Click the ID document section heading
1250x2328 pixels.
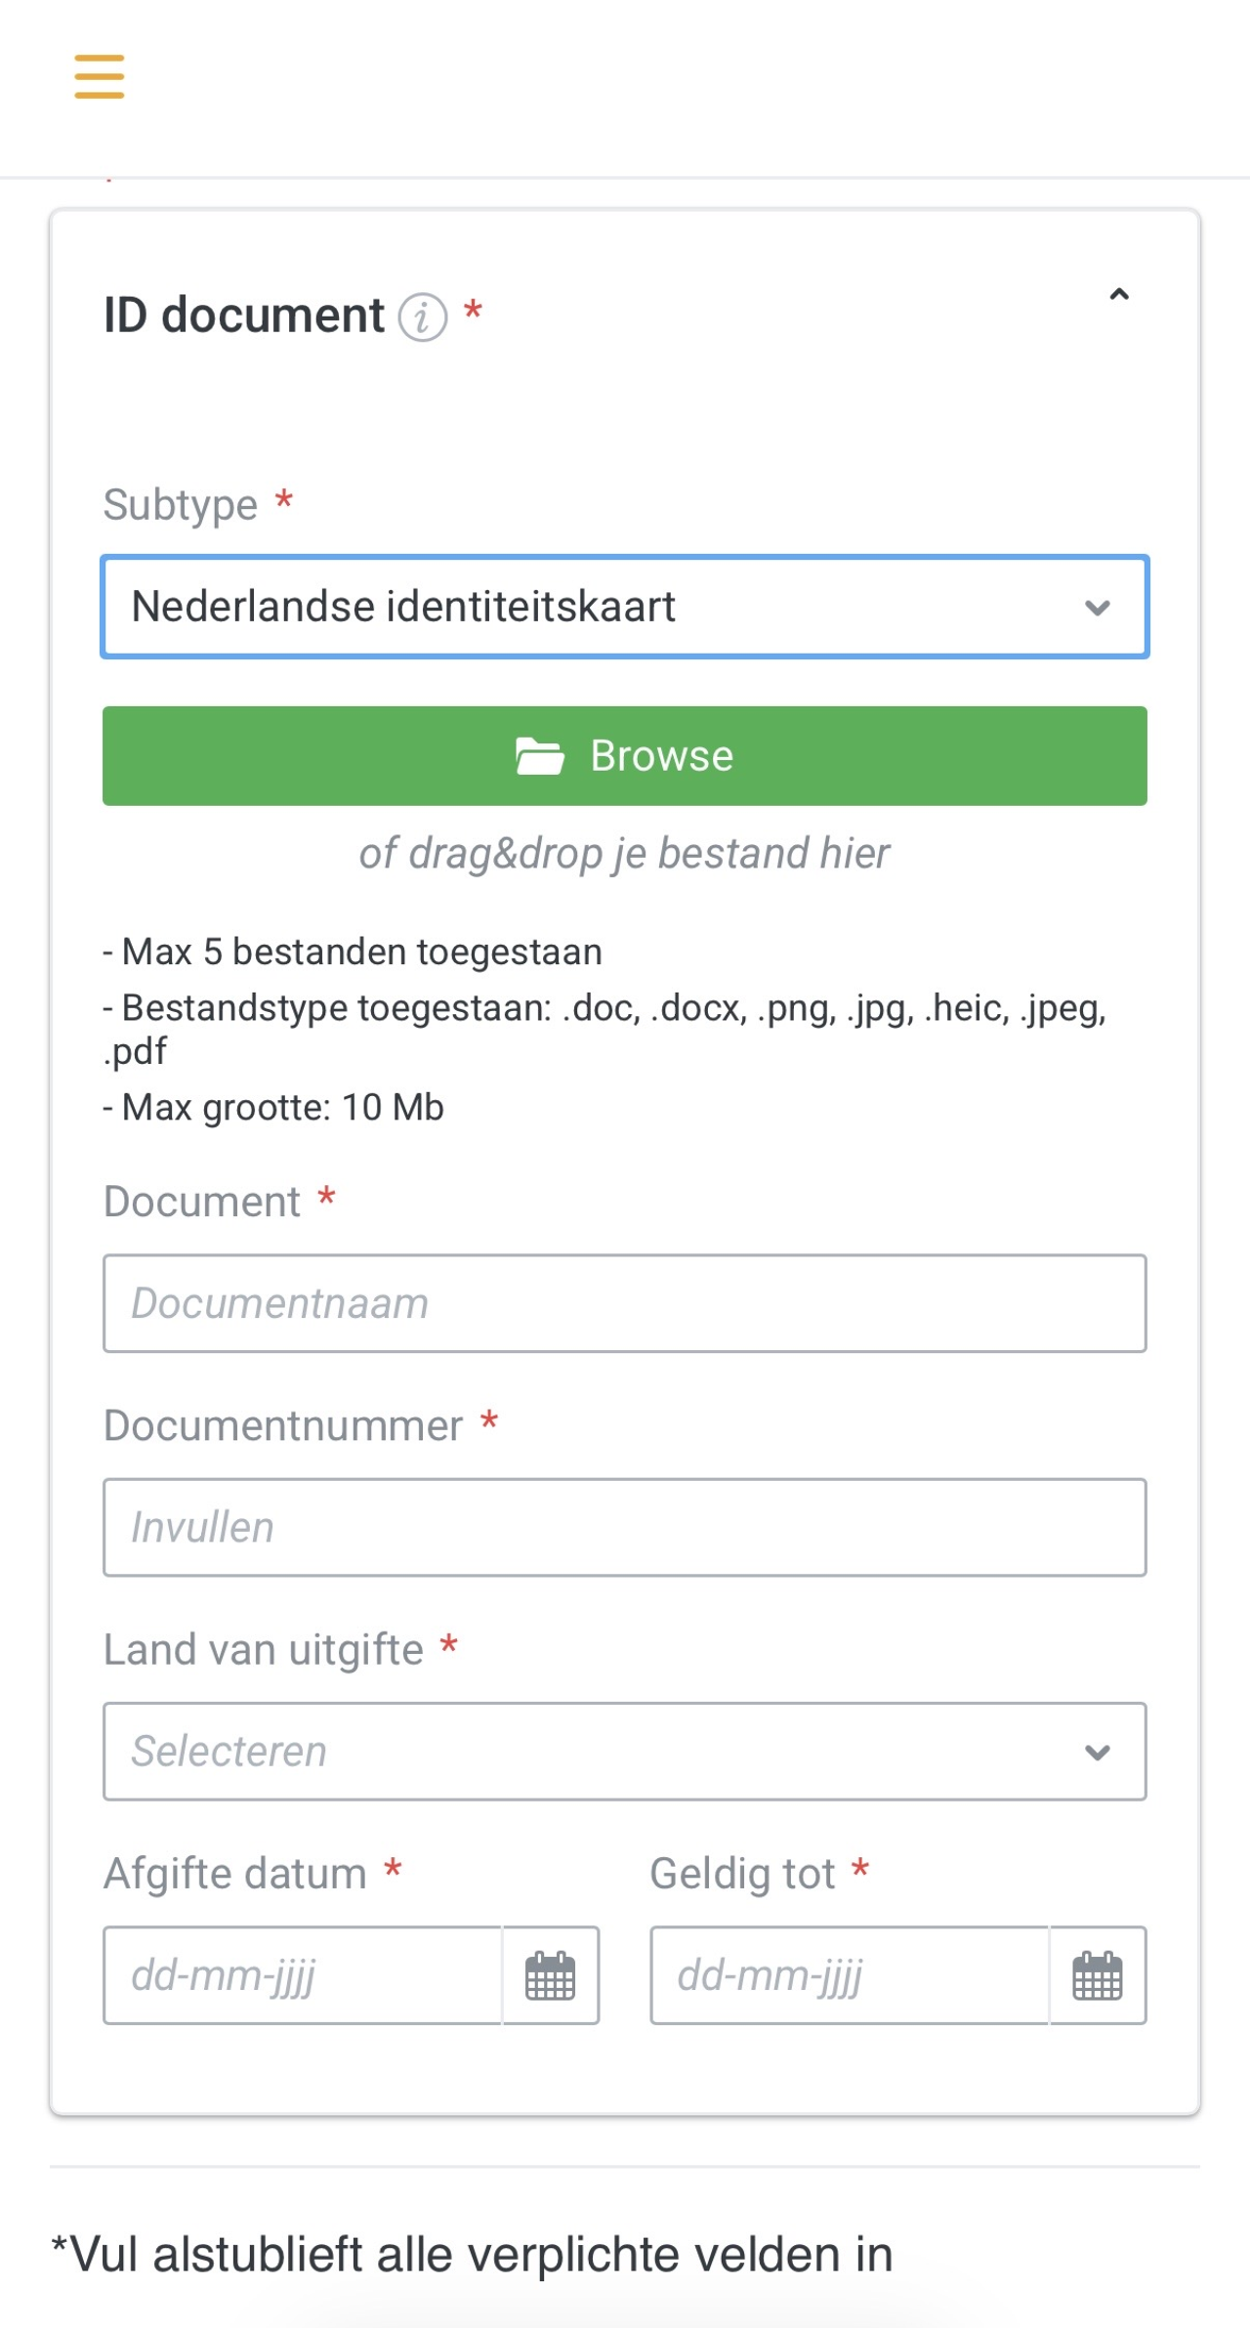244,316
